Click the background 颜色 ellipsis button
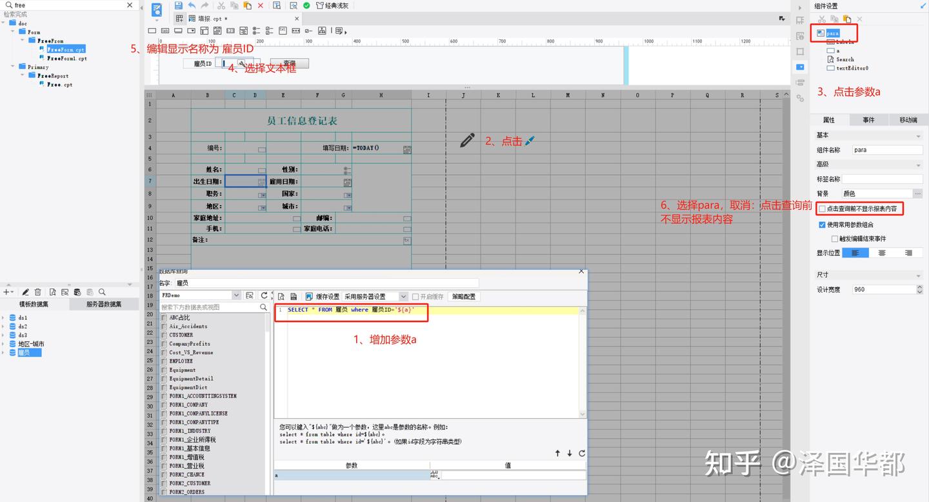929x502 pixels. [918, 194]
